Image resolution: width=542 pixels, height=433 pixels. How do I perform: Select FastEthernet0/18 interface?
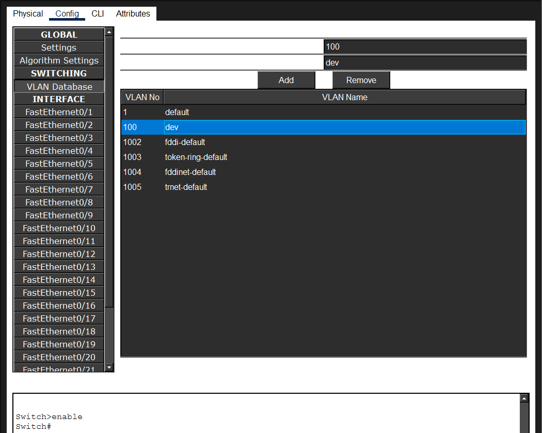[59, 331]
